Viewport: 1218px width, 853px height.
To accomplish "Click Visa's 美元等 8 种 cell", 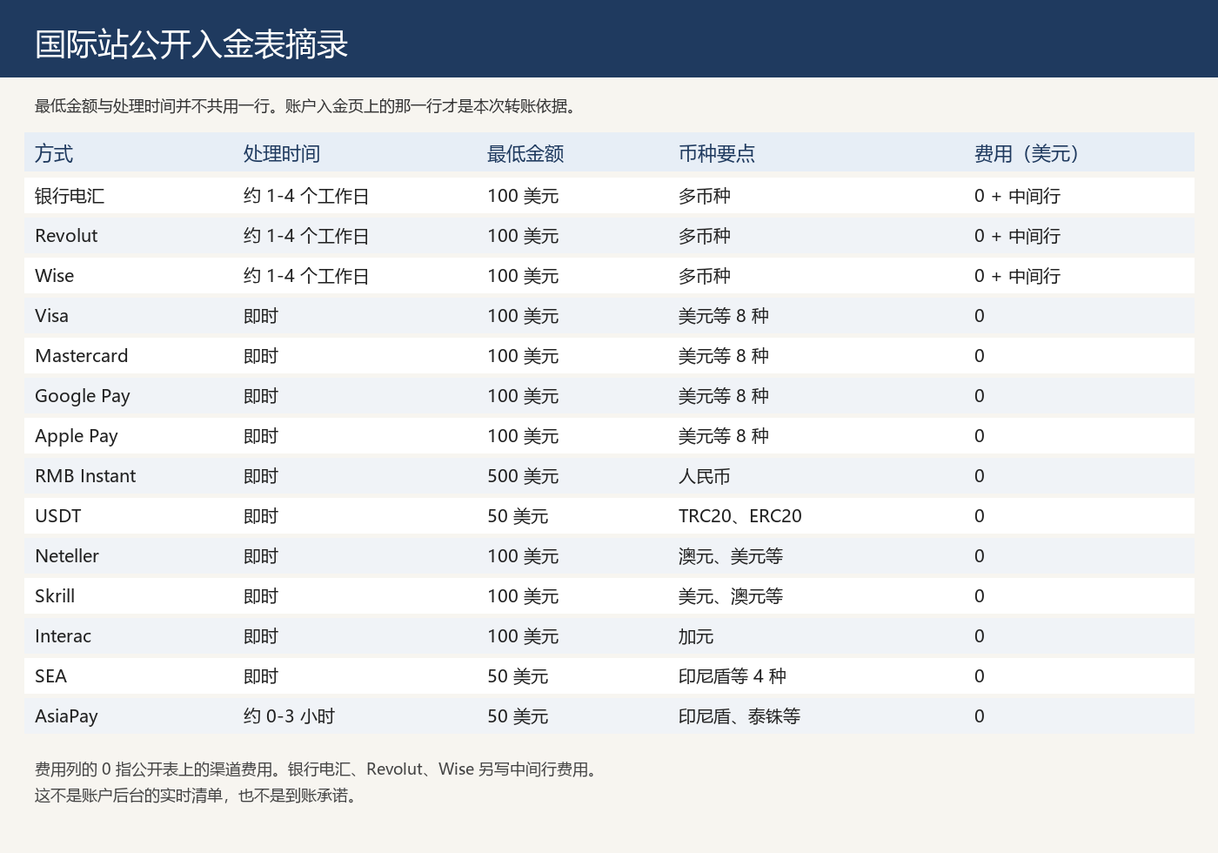I will (724, 316).
